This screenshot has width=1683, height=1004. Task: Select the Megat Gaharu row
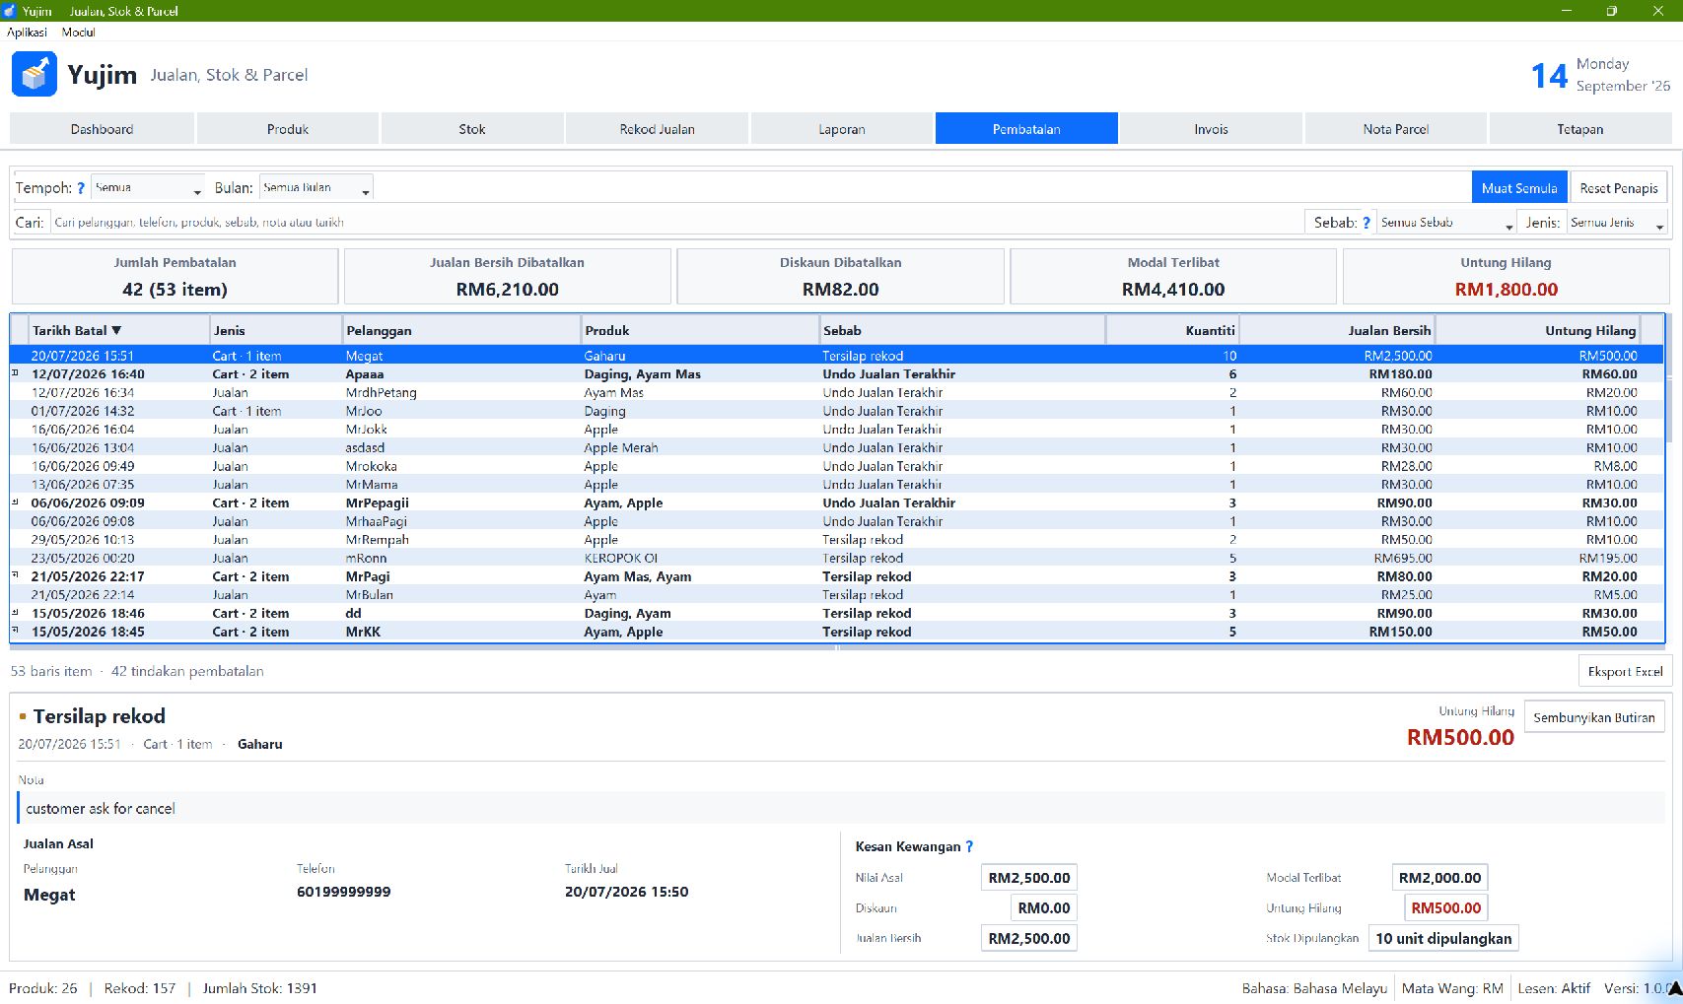836,356
